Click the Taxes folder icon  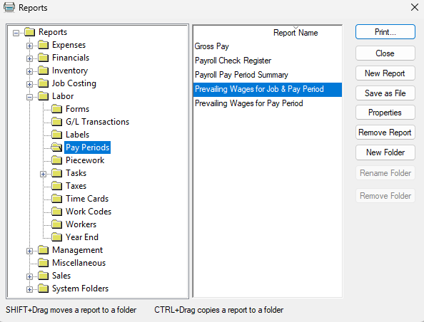tap(57, 186)
